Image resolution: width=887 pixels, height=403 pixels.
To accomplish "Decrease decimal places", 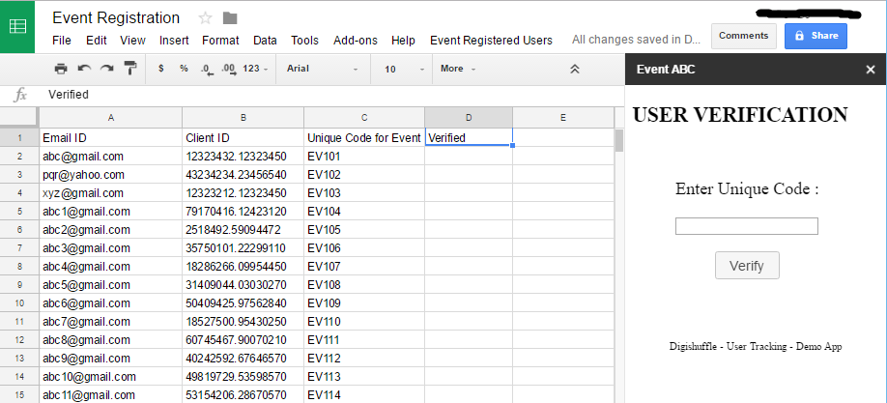I will [207, 69].
